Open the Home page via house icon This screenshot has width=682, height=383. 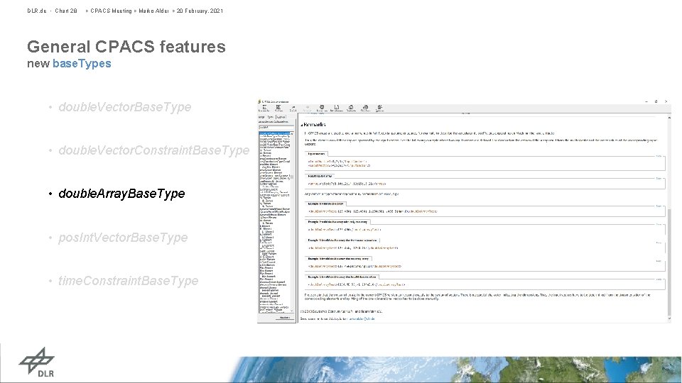pos(351,109)
